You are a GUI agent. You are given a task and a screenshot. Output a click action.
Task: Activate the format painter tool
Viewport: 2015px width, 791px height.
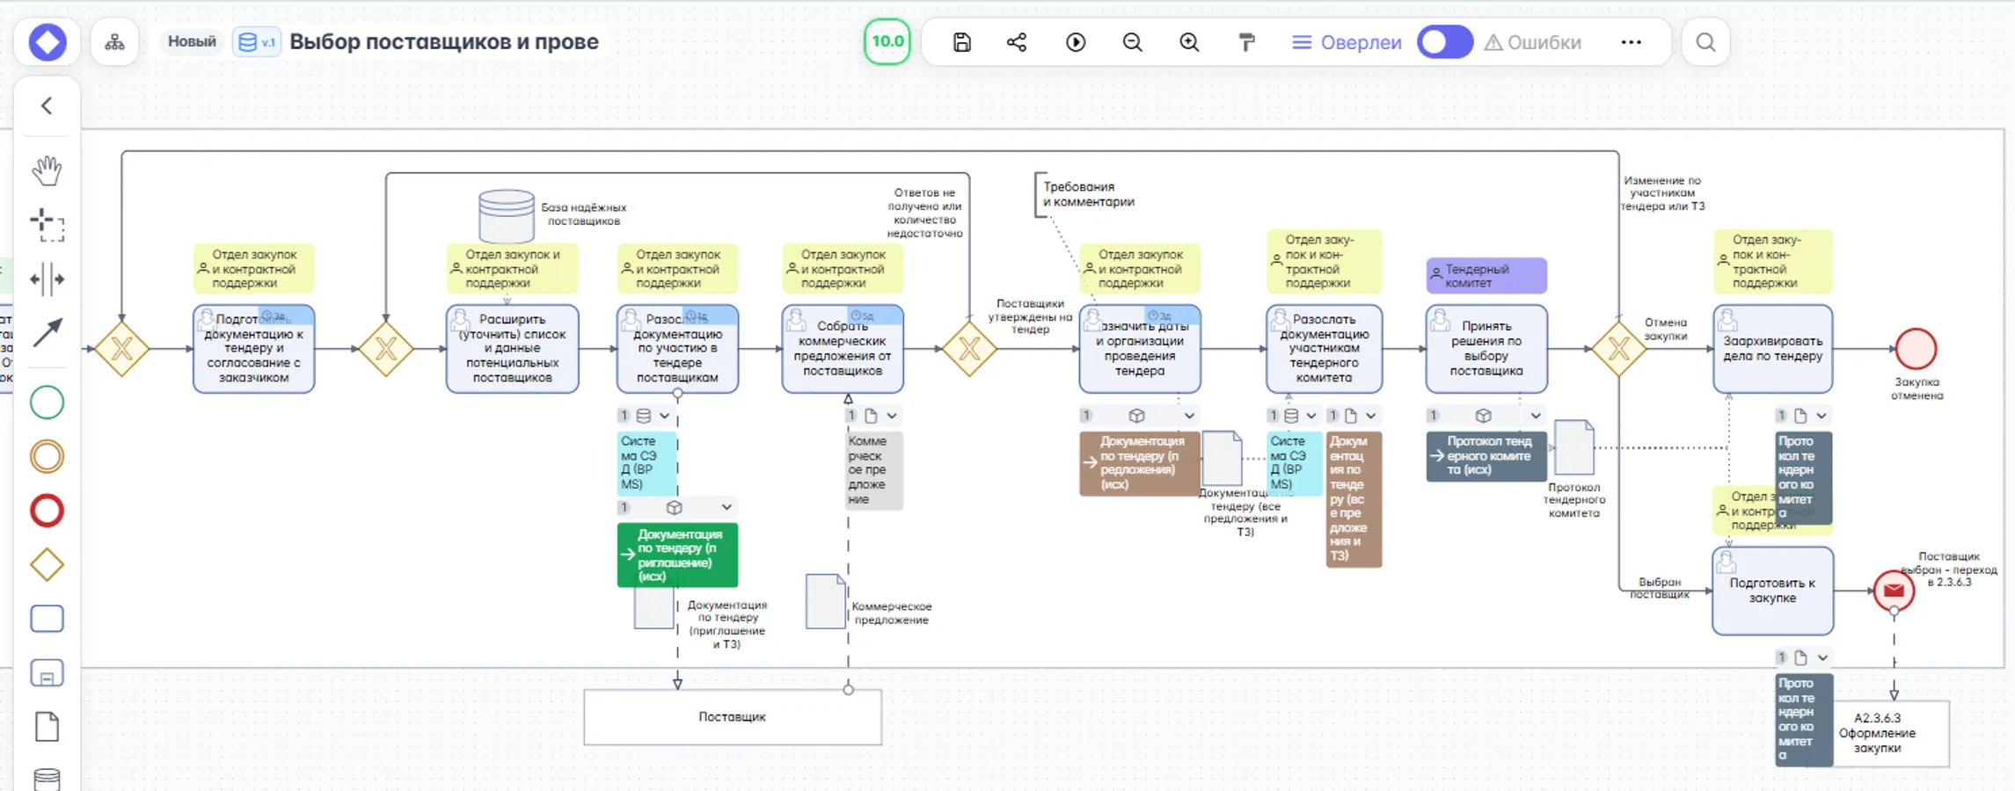point(1246,42)
